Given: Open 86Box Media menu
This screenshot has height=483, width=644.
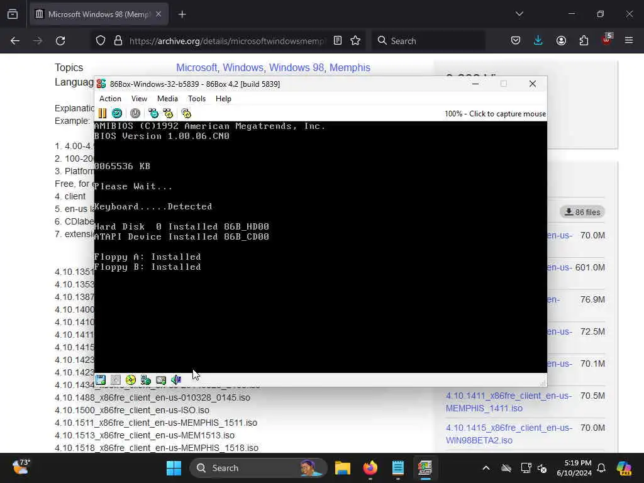Looking at the screenshot, I should click(167, 99).
